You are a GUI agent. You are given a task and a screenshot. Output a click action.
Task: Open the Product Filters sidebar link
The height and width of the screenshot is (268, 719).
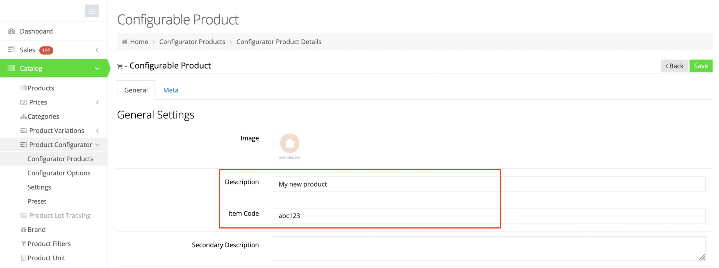click(x=49, y=244)
